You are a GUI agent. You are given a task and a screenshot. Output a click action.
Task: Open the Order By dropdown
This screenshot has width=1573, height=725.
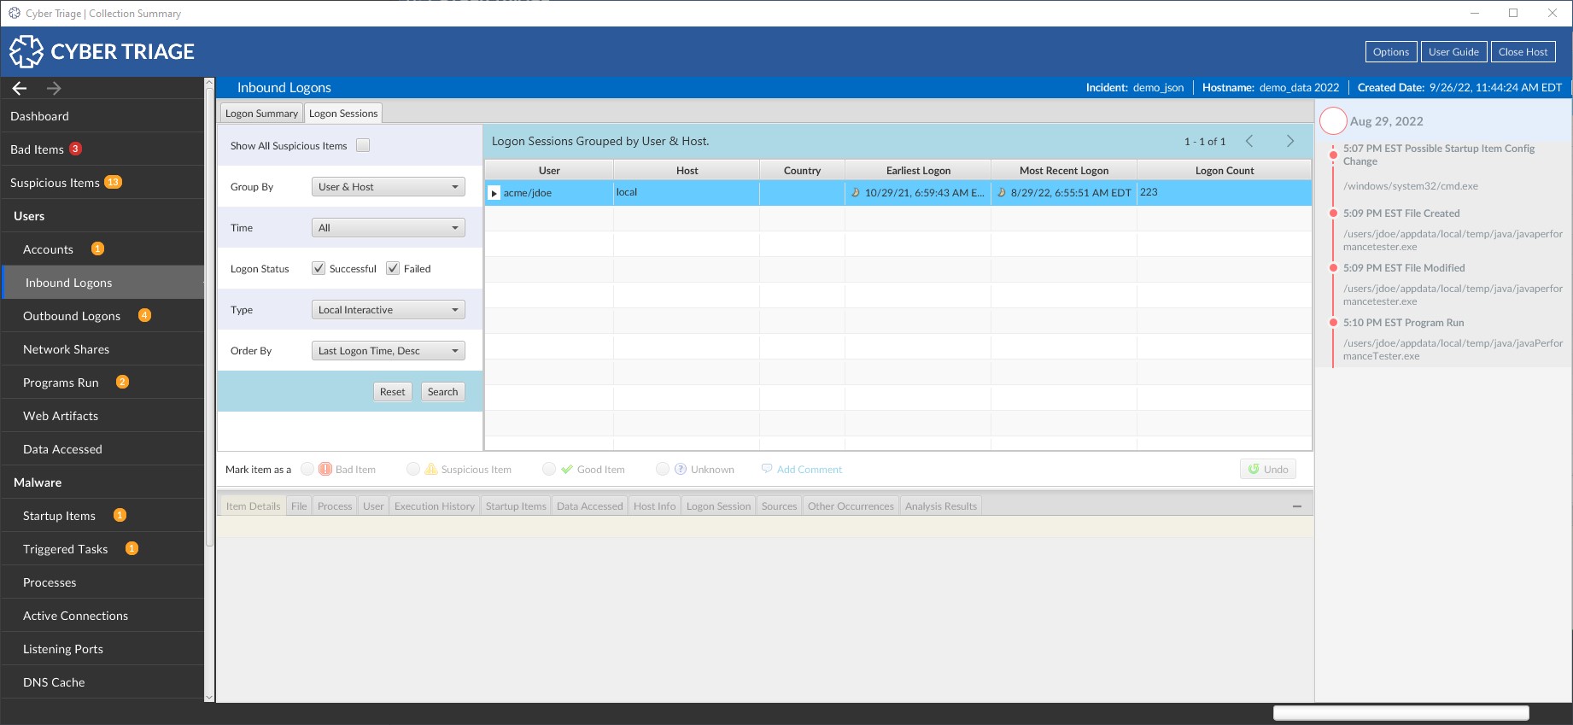pyautogui.click(x=389, y=351)
